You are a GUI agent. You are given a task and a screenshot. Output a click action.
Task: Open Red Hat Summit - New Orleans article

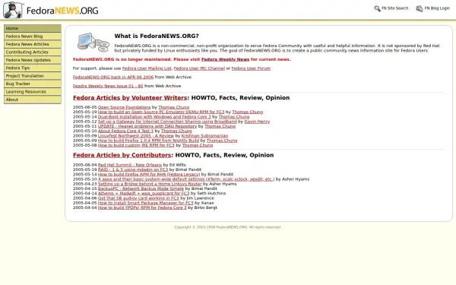130,165
